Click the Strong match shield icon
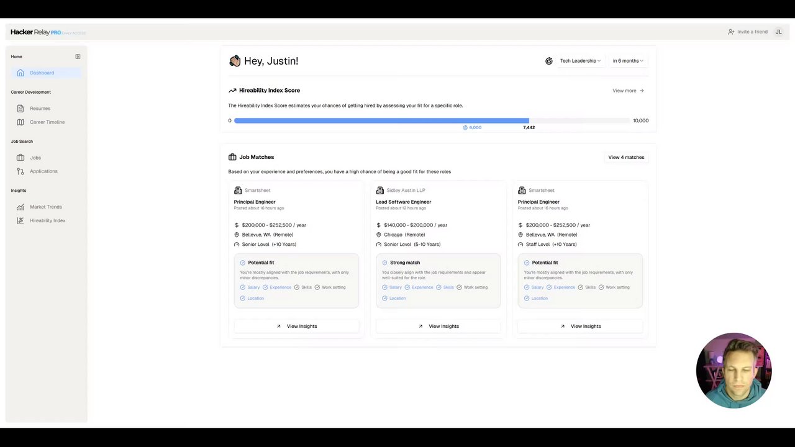This screenshot has height=447, width=795. coord(384,263)
